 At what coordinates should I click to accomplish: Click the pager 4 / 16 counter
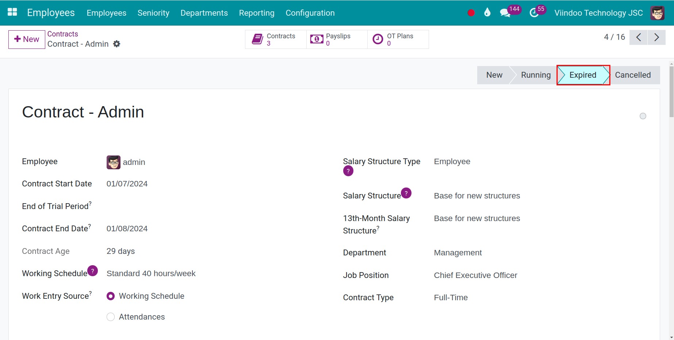pyautogui.click(x=614, y=37)
